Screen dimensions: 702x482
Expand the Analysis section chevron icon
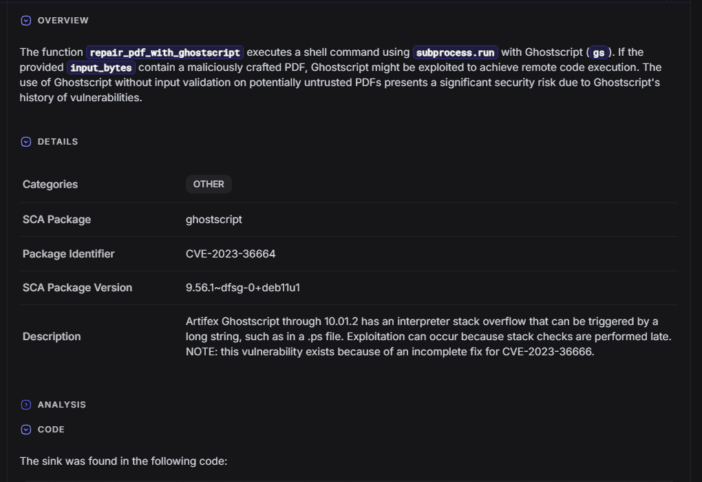[26, 405]
